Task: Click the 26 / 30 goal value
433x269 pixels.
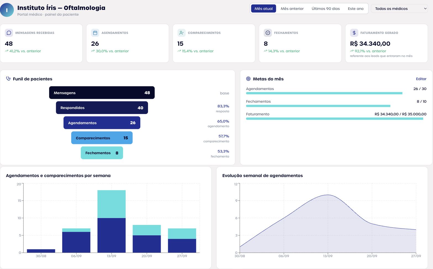Action: coord(420,89)
